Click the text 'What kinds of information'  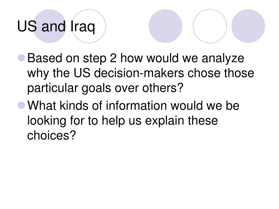pyautogui.click(x=97, y=106)
